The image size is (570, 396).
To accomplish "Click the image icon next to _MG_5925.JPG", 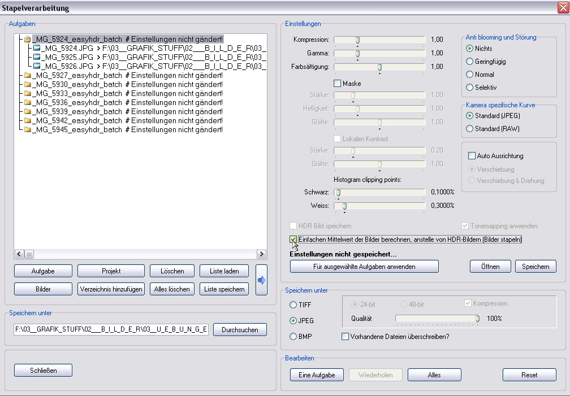I will 37,58.
